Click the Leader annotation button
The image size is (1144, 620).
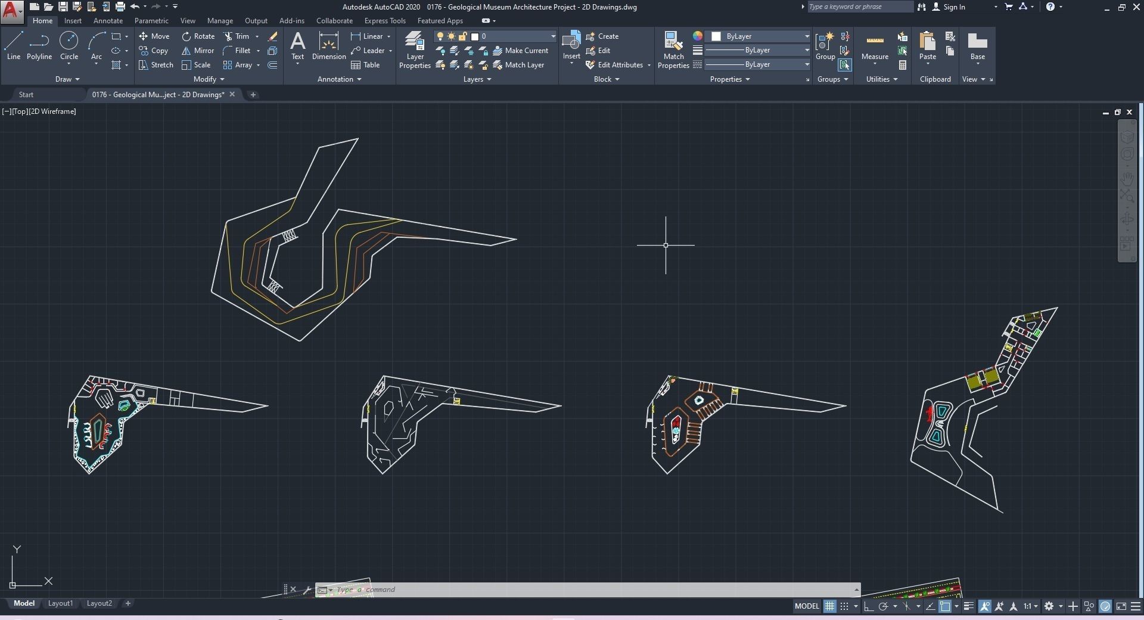click(368, 51)
